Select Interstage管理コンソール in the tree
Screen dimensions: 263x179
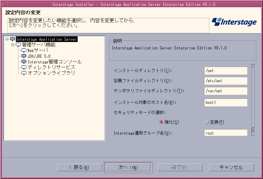(x=55, y=62)
